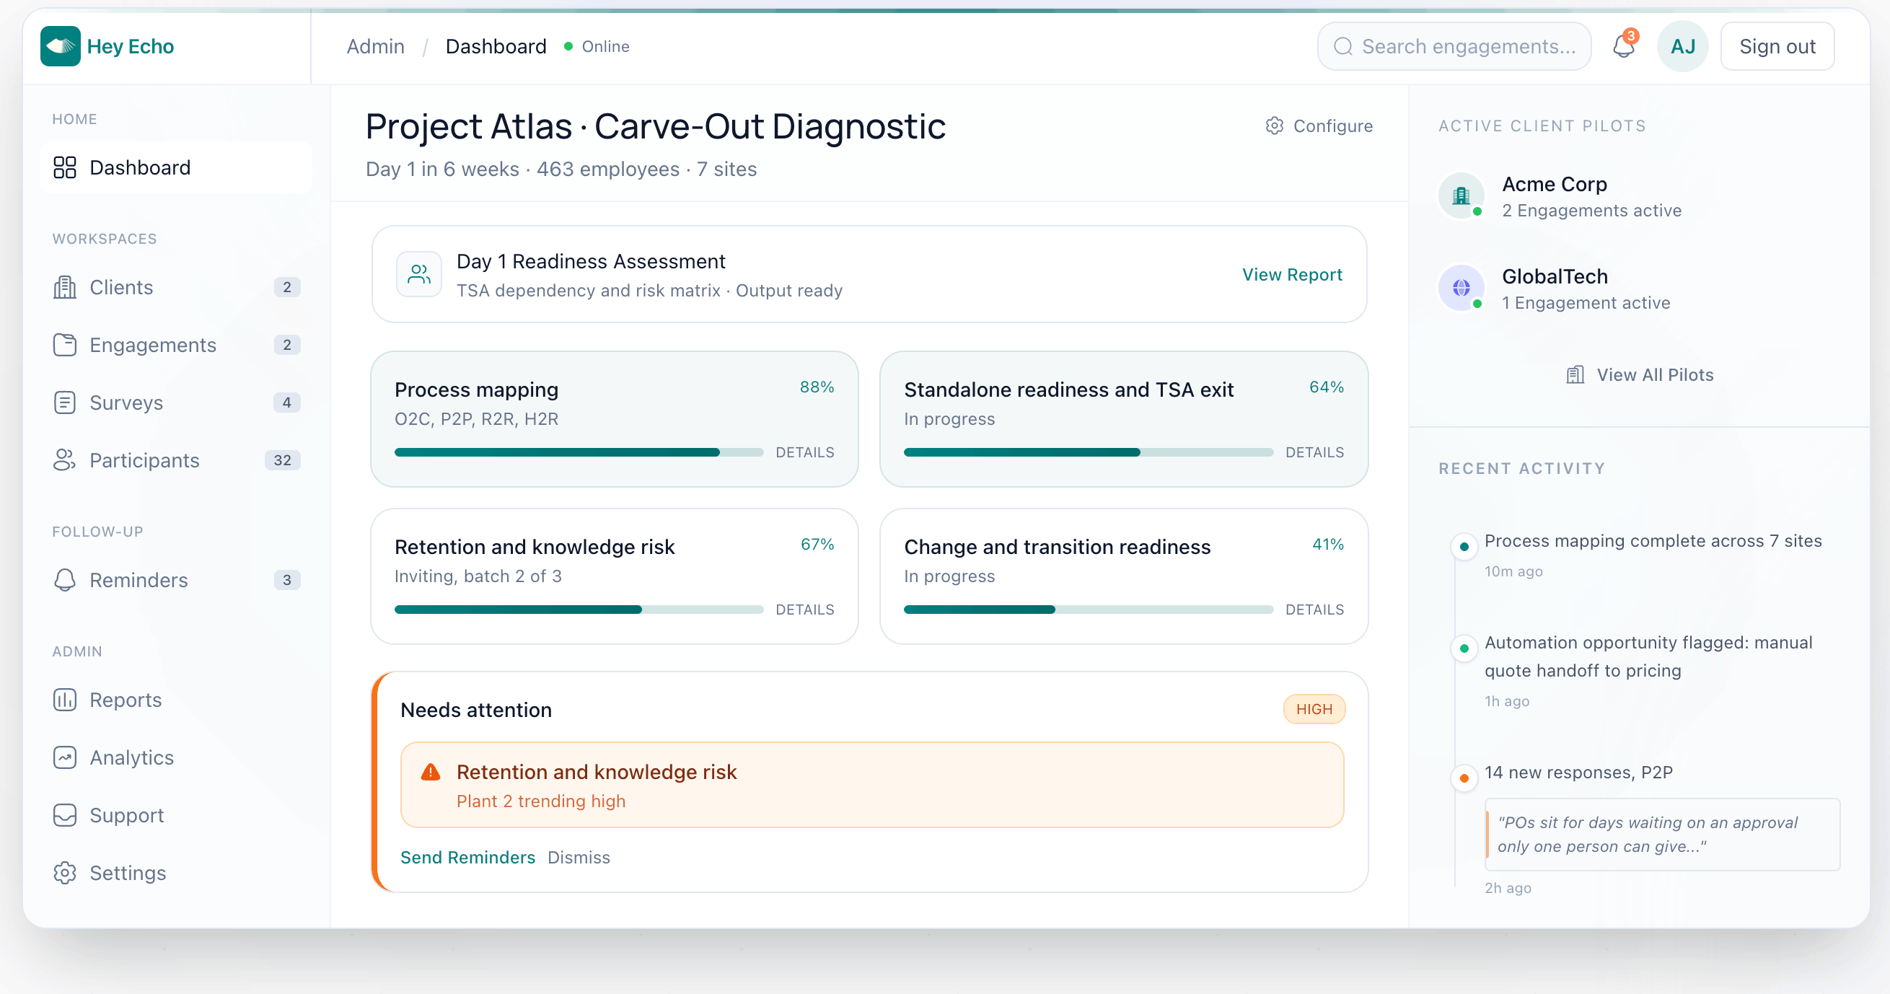This screenshot has height=994, width=1890.
Task: Click the View All Pilots building icon
Action: (x=1575, y=375)
